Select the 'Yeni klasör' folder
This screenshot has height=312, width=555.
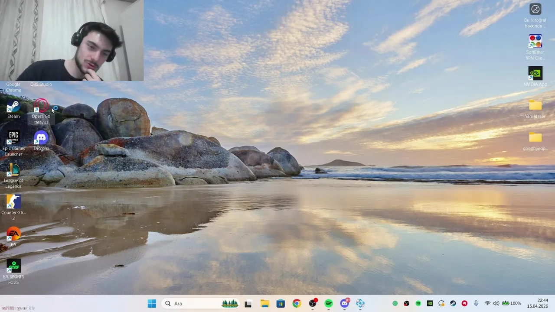click(x=535, y=109)
